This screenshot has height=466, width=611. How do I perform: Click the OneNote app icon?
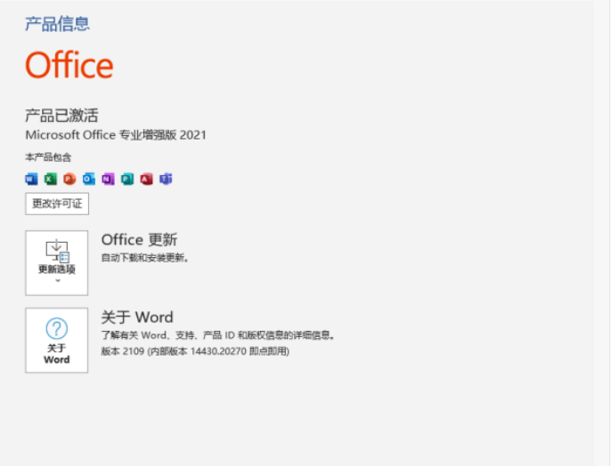pyautogui.click(x=108, y=179)
